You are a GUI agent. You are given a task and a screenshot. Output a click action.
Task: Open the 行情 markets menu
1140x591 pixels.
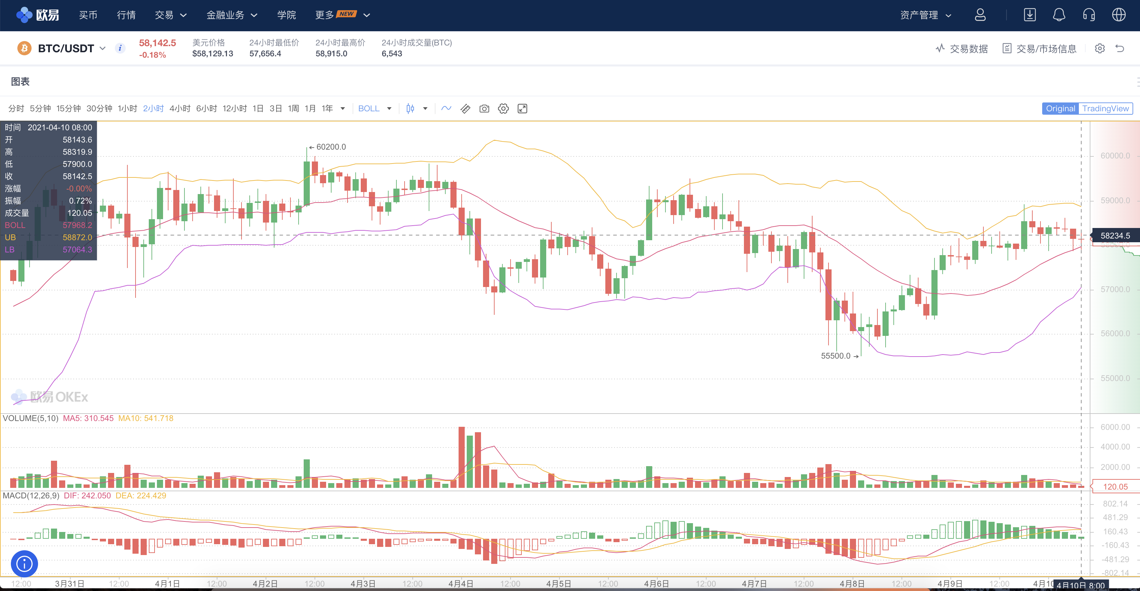tap(126, 16)
